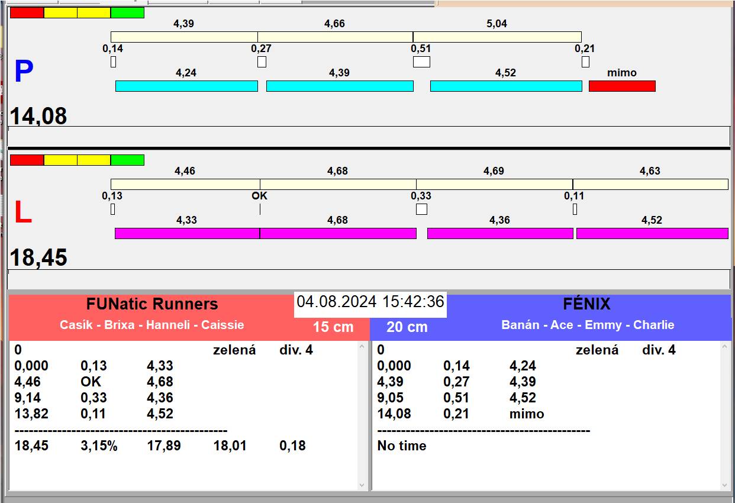This screenshot has width=735, height=503.
Task: Click the OK changeover label in lane L
Action: coord(260,196)
